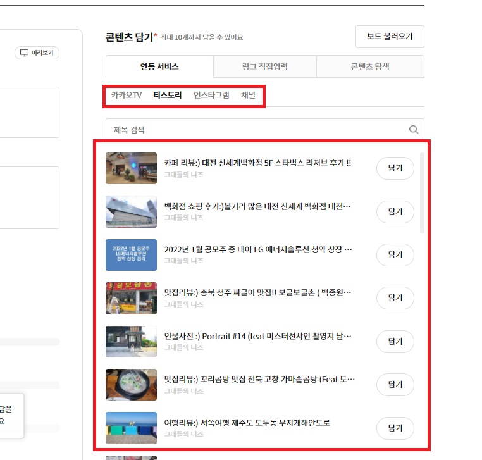Open 보드 불러오기 button
Screen dimensions: 482x460
(x=390, y=37)
